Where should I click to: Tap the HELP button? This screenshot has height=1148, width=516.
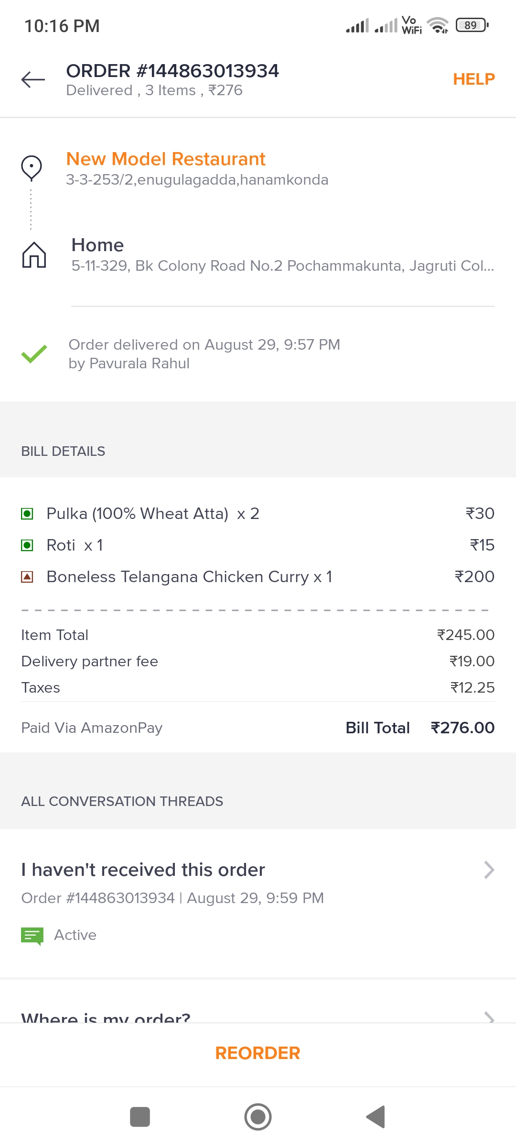pyautogui.click(x=473, y=79)
